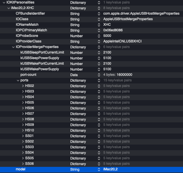The image size is (183, 173).
Task: Collapse the IOProviderMergeProperties dictionary
Action: click(13, 47)
